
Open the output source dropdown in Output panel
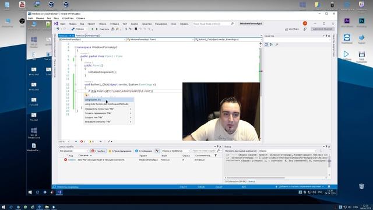[x=287, y=151]
